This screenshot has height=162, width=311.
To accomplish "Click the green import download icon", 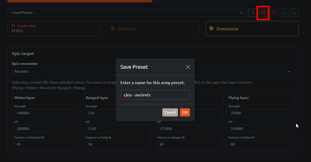I will click(295, 13).
